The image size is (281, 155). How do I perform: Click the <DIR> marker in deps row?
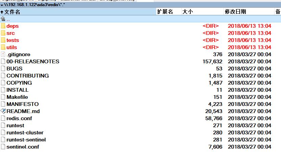[211, 26]
